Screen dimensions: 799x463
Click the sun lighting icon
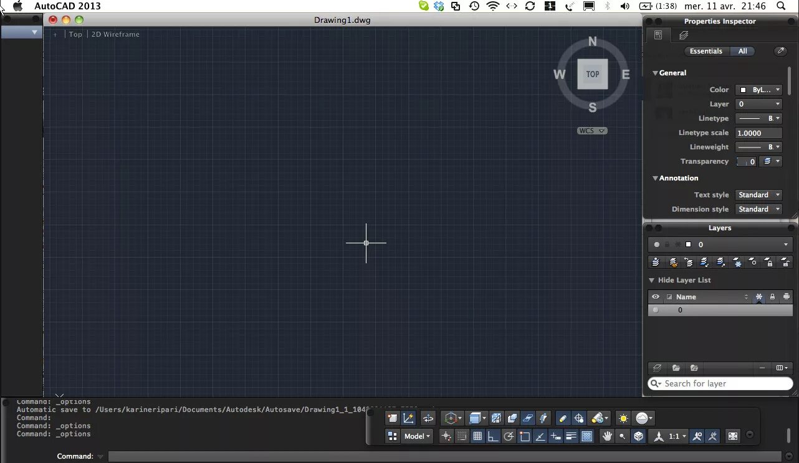click(x=623, y=418)
